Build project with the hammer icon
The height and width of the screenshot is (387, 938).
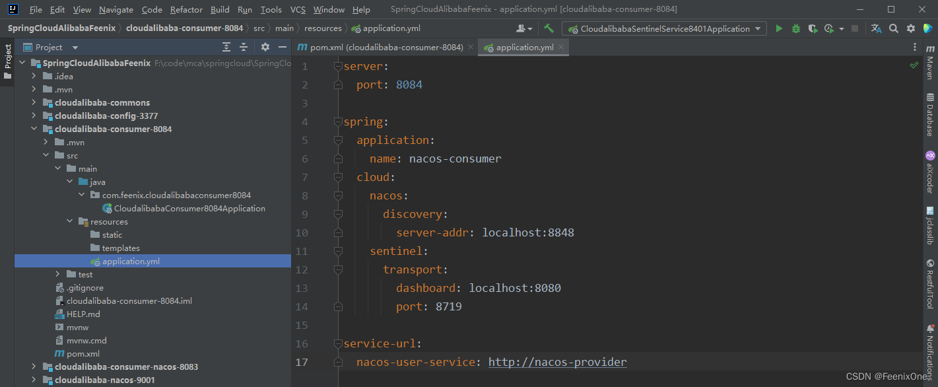549,28
